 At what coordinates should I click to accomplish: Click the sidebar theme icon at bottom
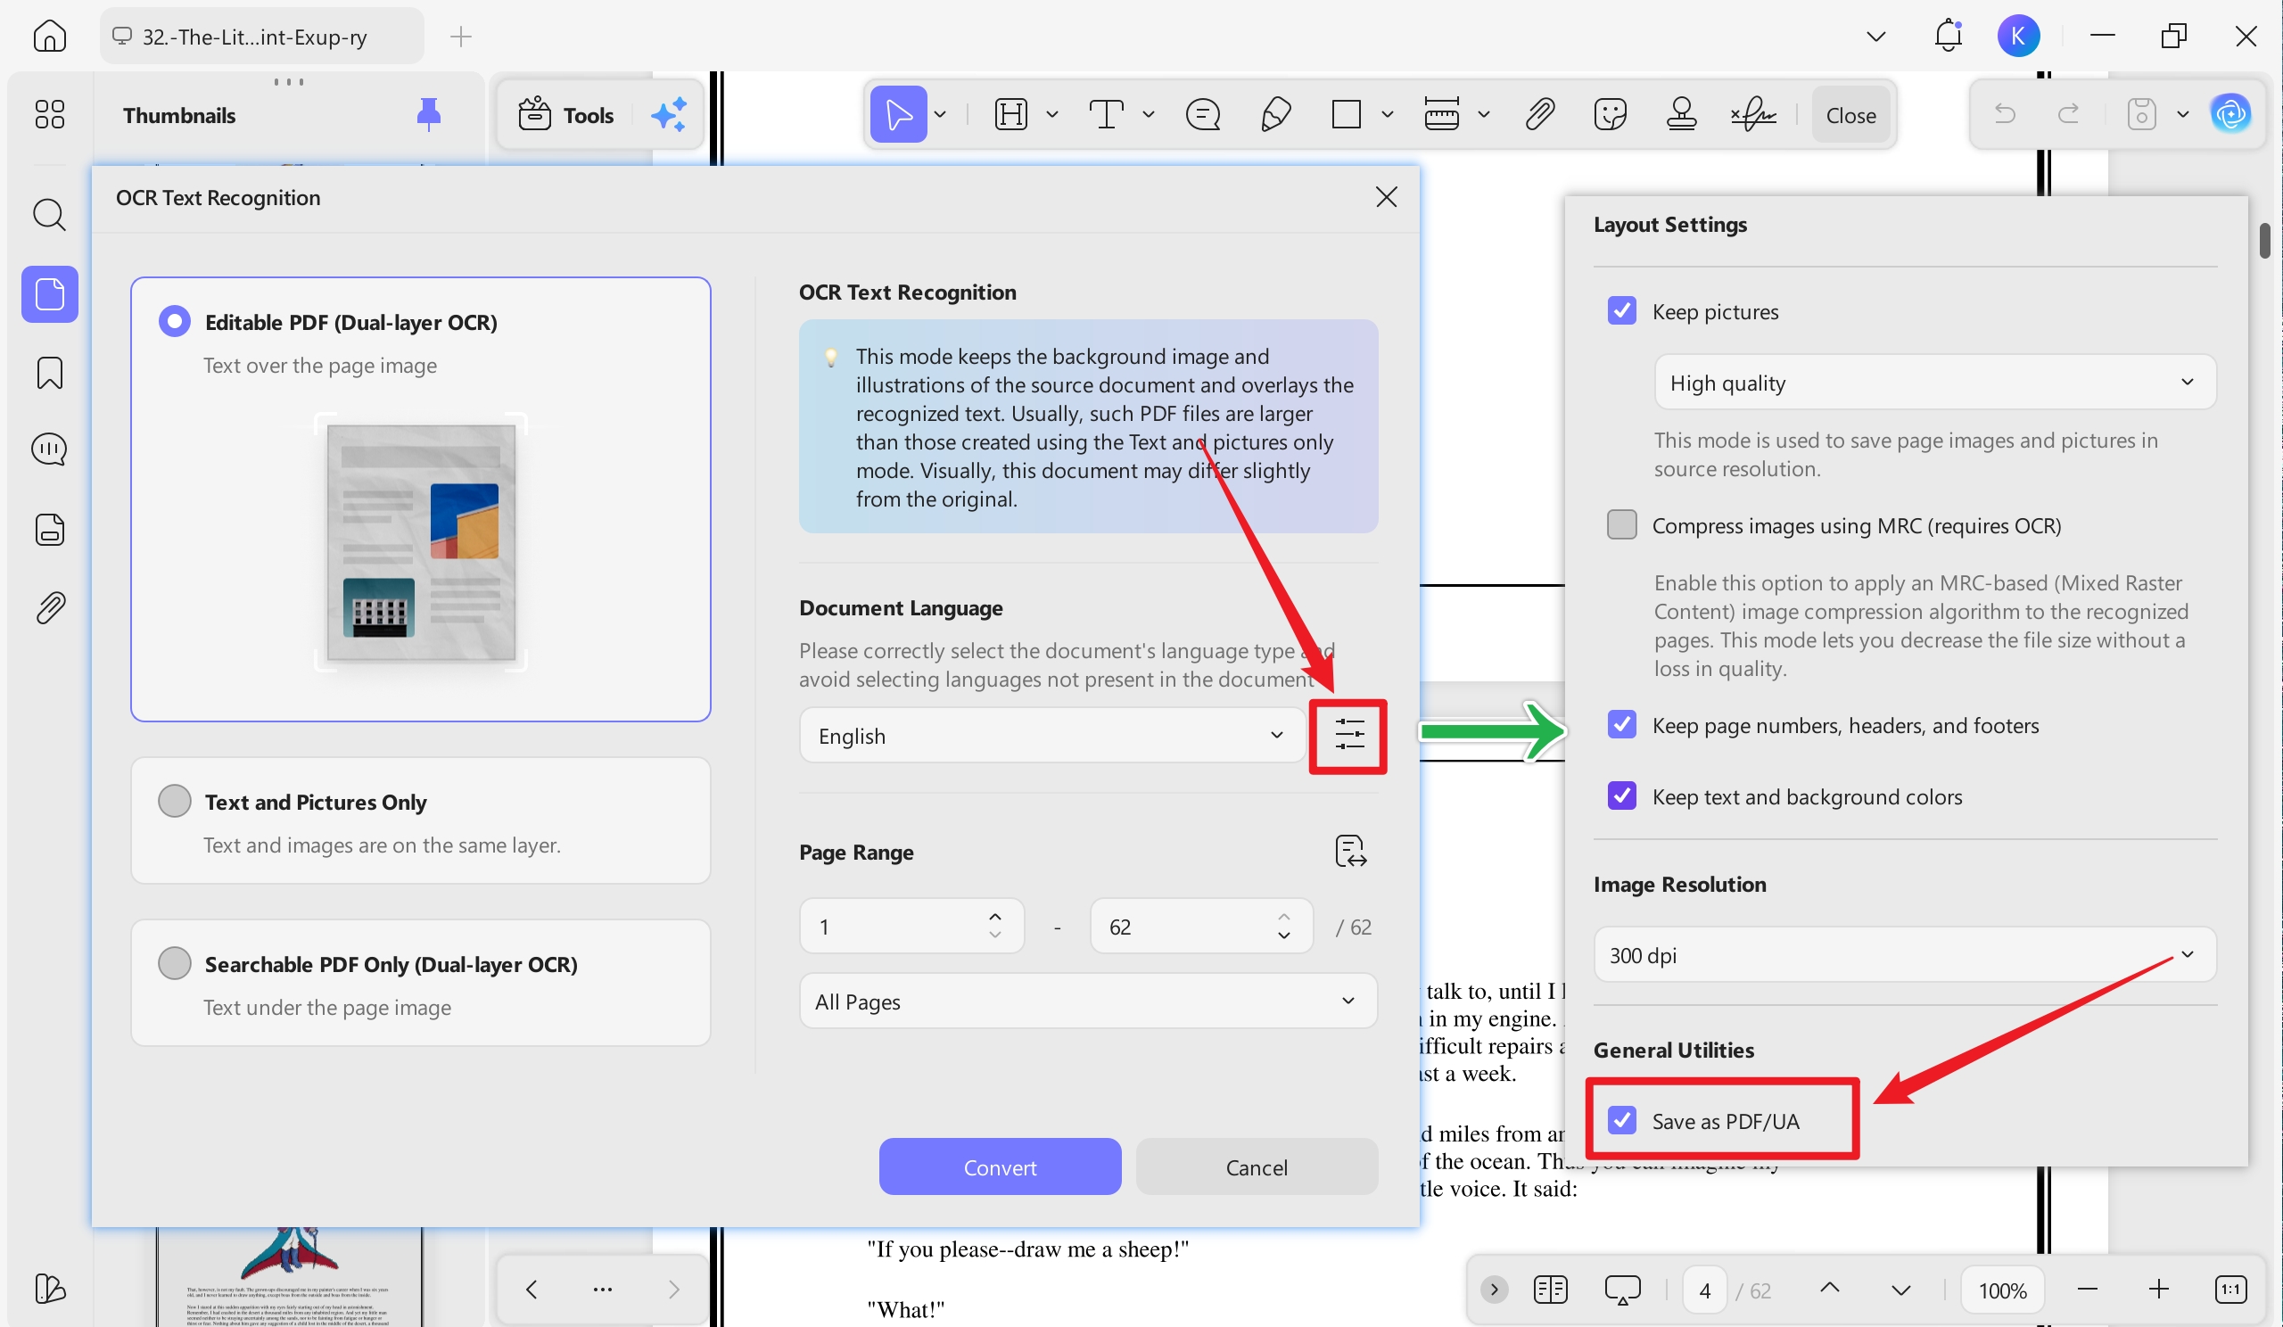49,1289
